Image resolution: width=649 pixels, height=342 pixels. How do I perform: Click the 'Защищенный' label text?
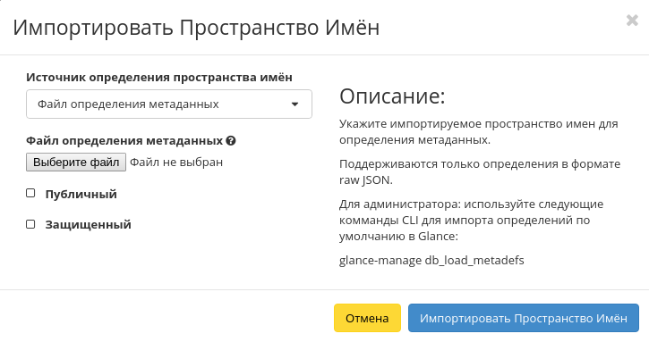coord(88,225)
